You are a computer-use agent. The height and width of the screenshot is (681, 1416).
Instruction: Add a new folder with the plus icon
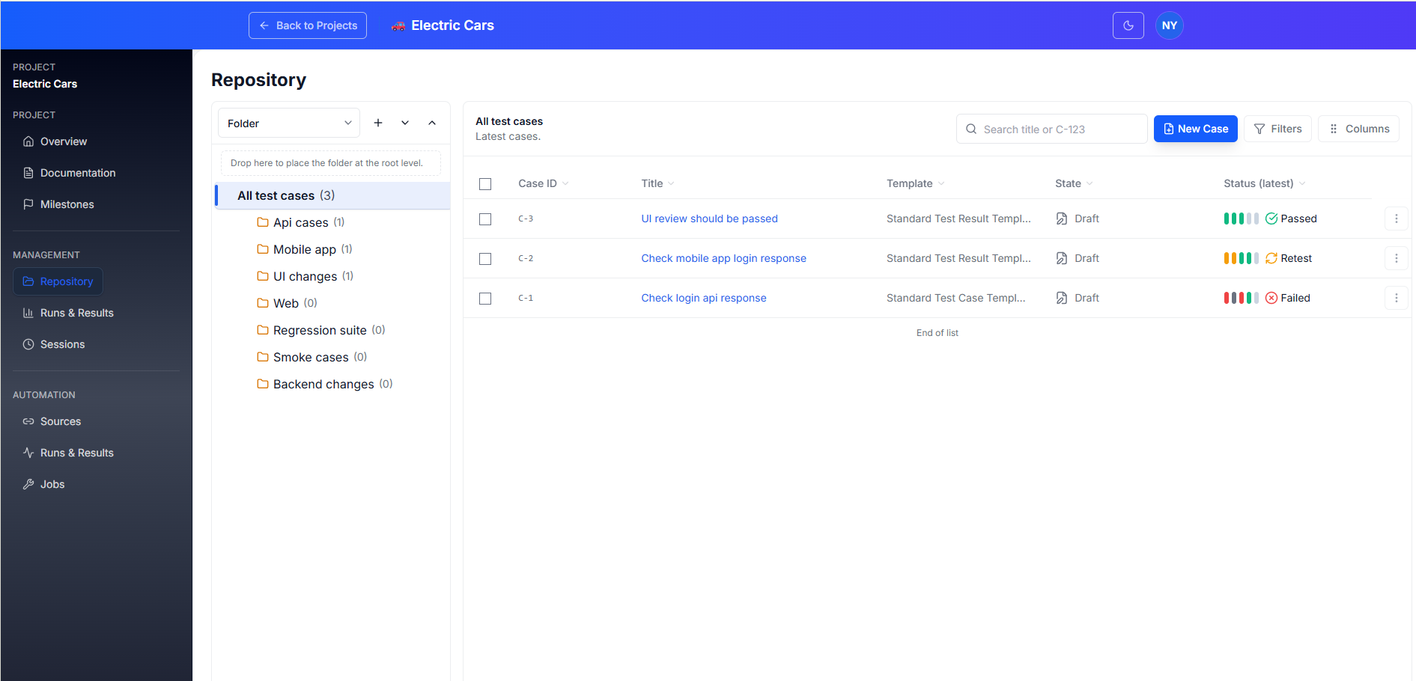point(378,122)
